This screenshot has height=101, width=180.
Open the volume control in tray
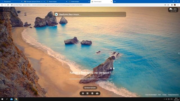tap(166, 99)
